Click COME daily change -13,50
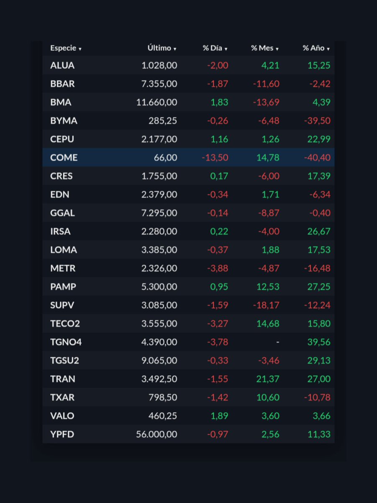 [x=215, y=158]
